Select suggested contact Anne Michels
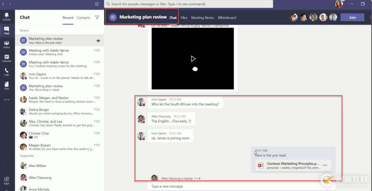The height and width of the screenshot is (191, 372). click(x=59, y=188)
